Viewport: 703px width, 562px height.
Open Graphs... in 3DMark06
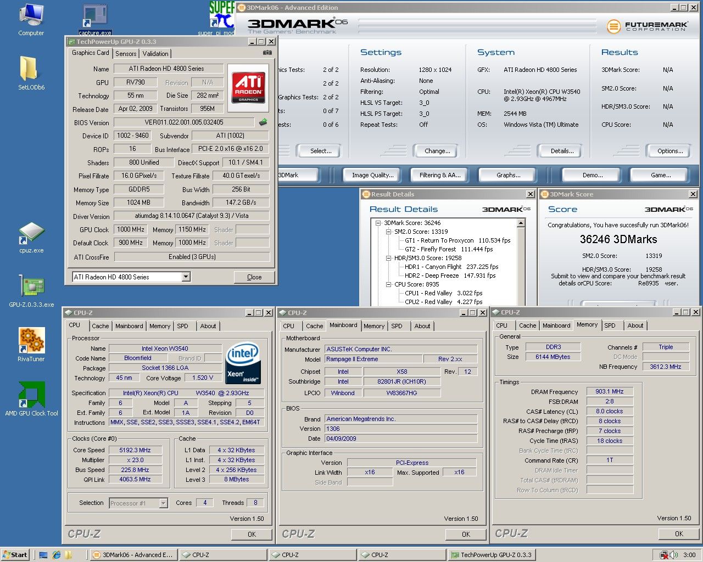pyautogui.click(x=508, y=175)
